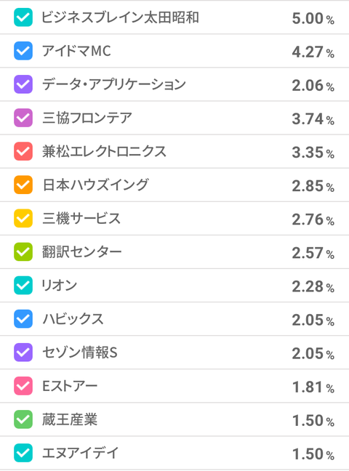
Task: Click the 1.81% value for Eストアー
Action: [313, 387]
